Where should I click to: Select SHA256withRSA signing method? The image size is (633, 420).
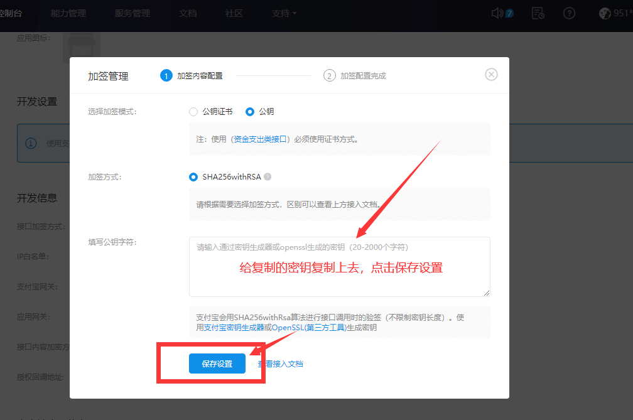(193, 176)
